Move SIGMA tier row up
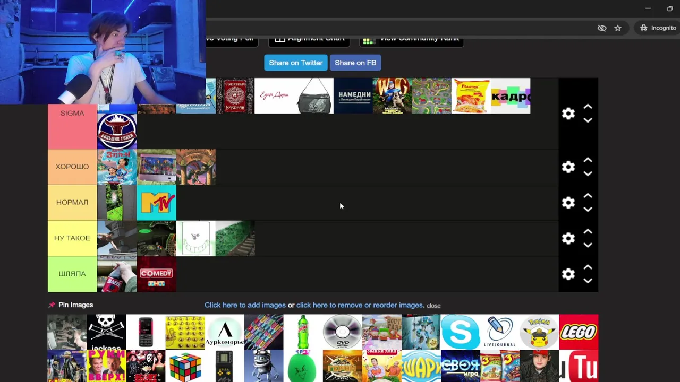The image size is (680, 382). coord(588,107)
